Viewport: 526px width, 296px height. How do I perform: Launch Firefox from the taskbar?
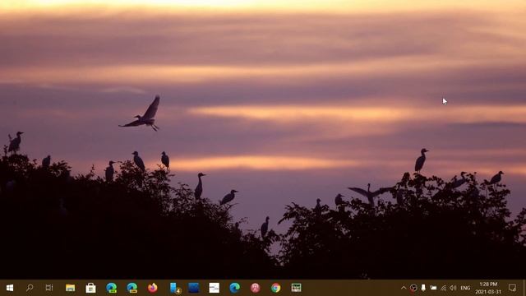coord(152,288)
